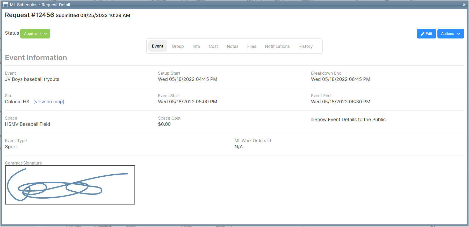Click the Colonie HS site name
The height and width of the screenshot is (227, 469).
pos(17,102)
